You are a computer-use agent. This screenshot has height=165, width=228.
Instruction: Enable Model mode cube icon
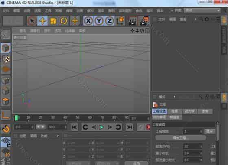tap(6, 48)
